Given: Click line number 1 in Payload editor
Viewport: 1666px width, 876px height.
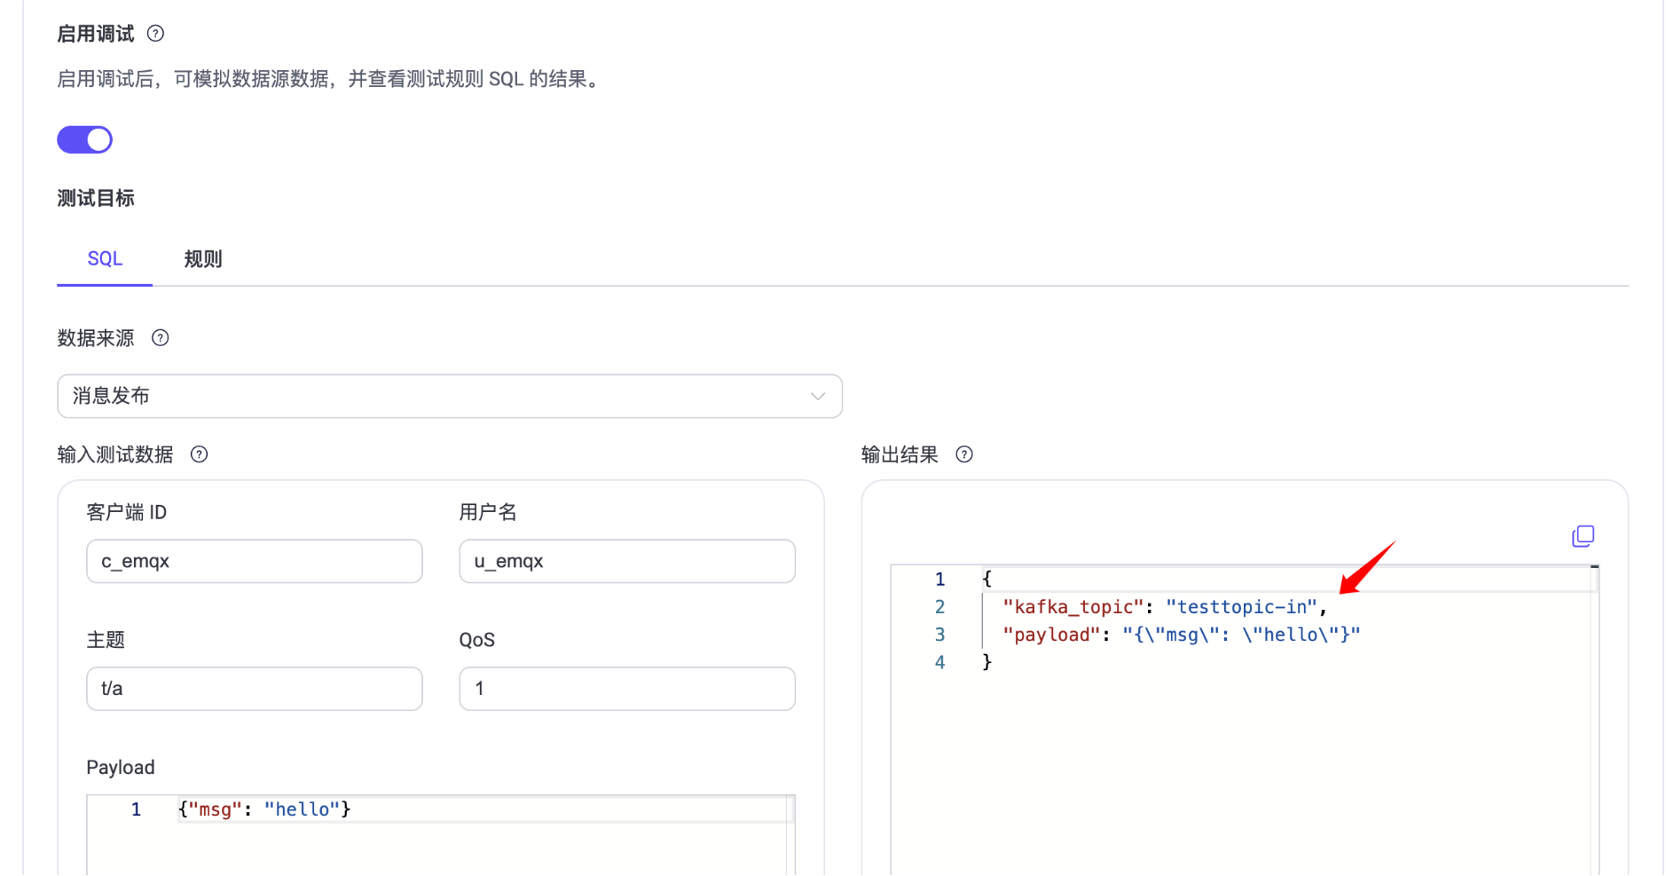Looking at the screenshot, I should (136, 809).
